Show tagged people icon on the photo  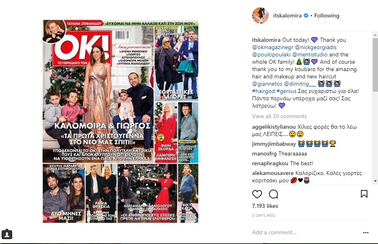point(7,234)
